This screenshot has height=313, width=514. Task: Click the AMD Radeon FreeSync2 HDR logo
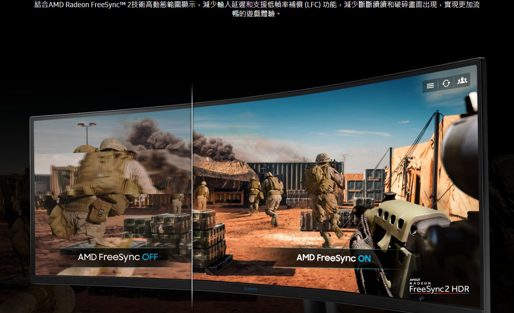[439, 286]
